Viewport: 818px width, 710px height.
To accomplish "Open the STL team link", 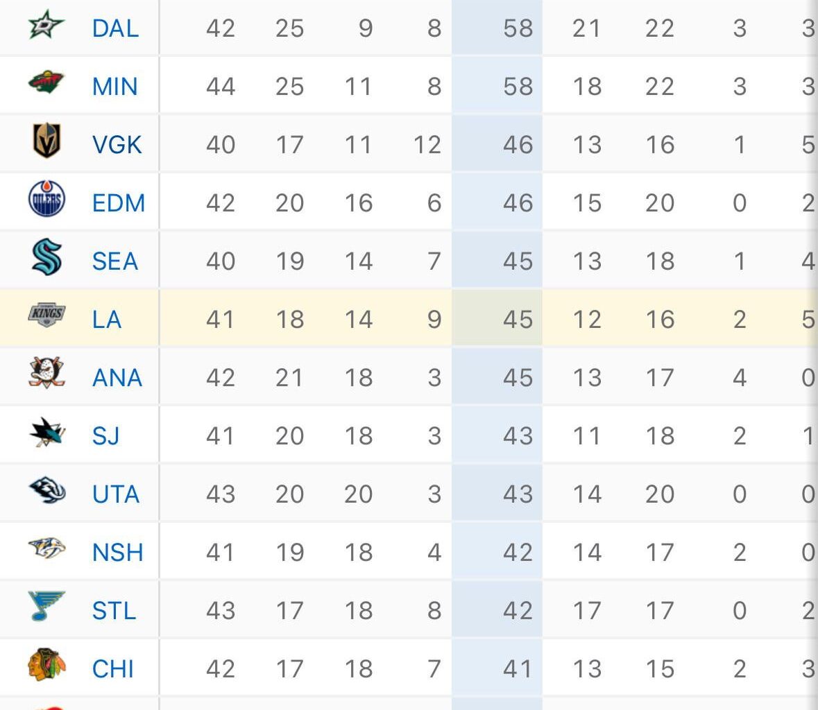I will coord(114,610).
